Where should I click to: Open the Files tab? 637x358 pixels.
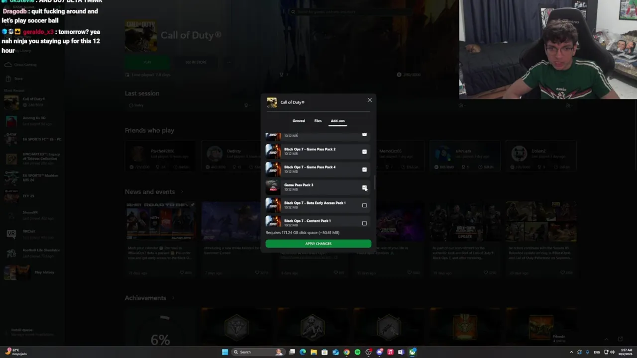pos(318,121)
